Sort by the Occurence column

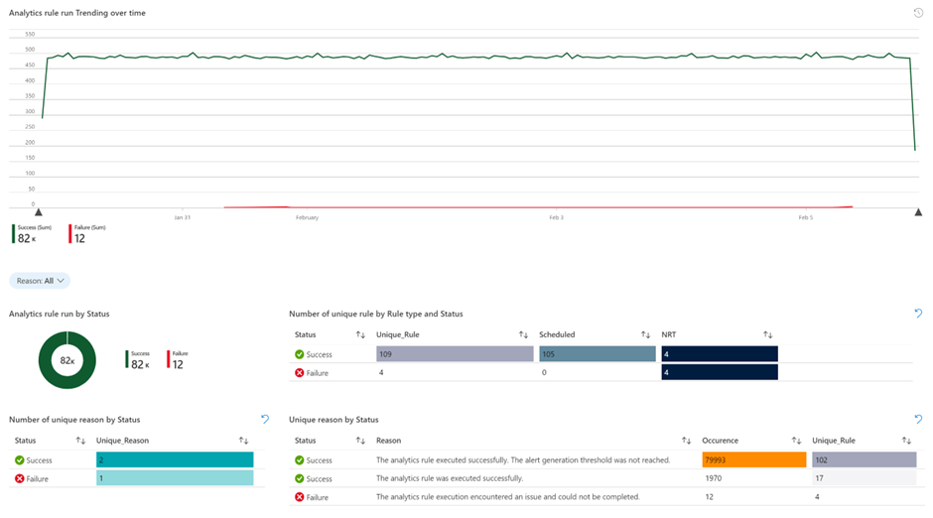coord(795,441)
